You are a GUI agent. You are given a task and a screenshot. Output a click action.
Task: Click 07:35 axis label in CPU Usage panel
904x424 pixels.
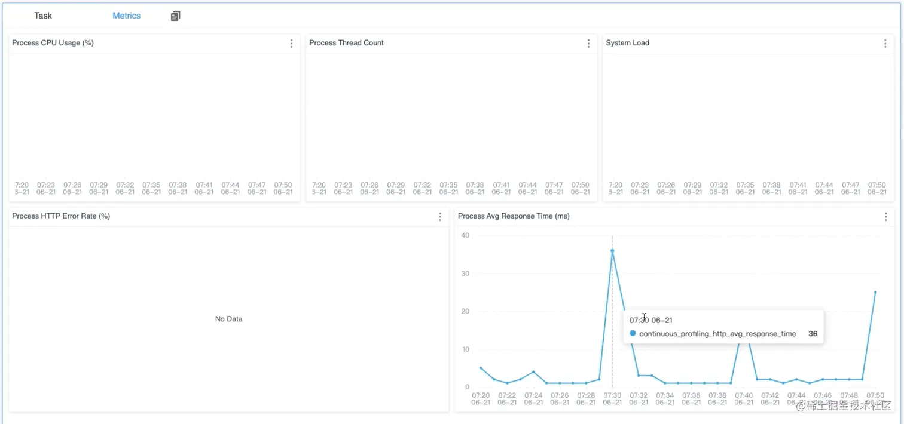151,189
